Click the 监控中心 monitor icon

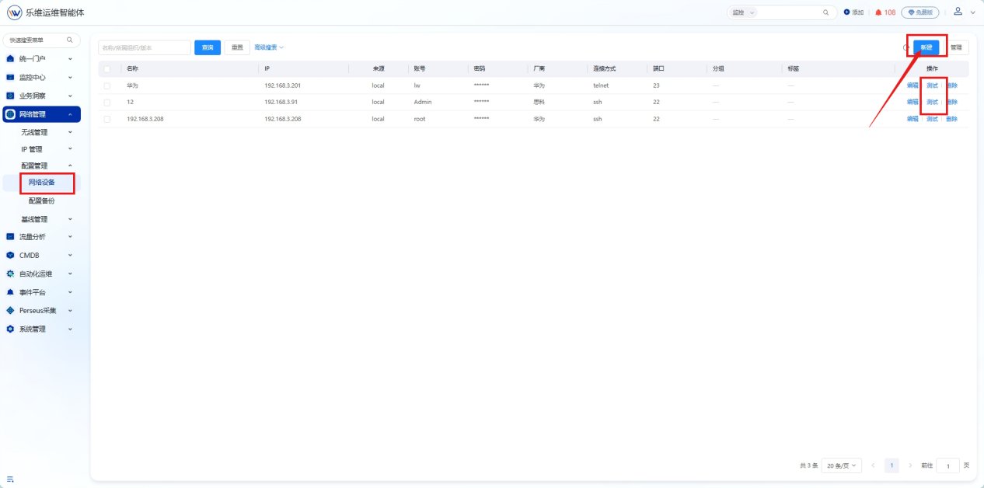(x=10, y=77)
